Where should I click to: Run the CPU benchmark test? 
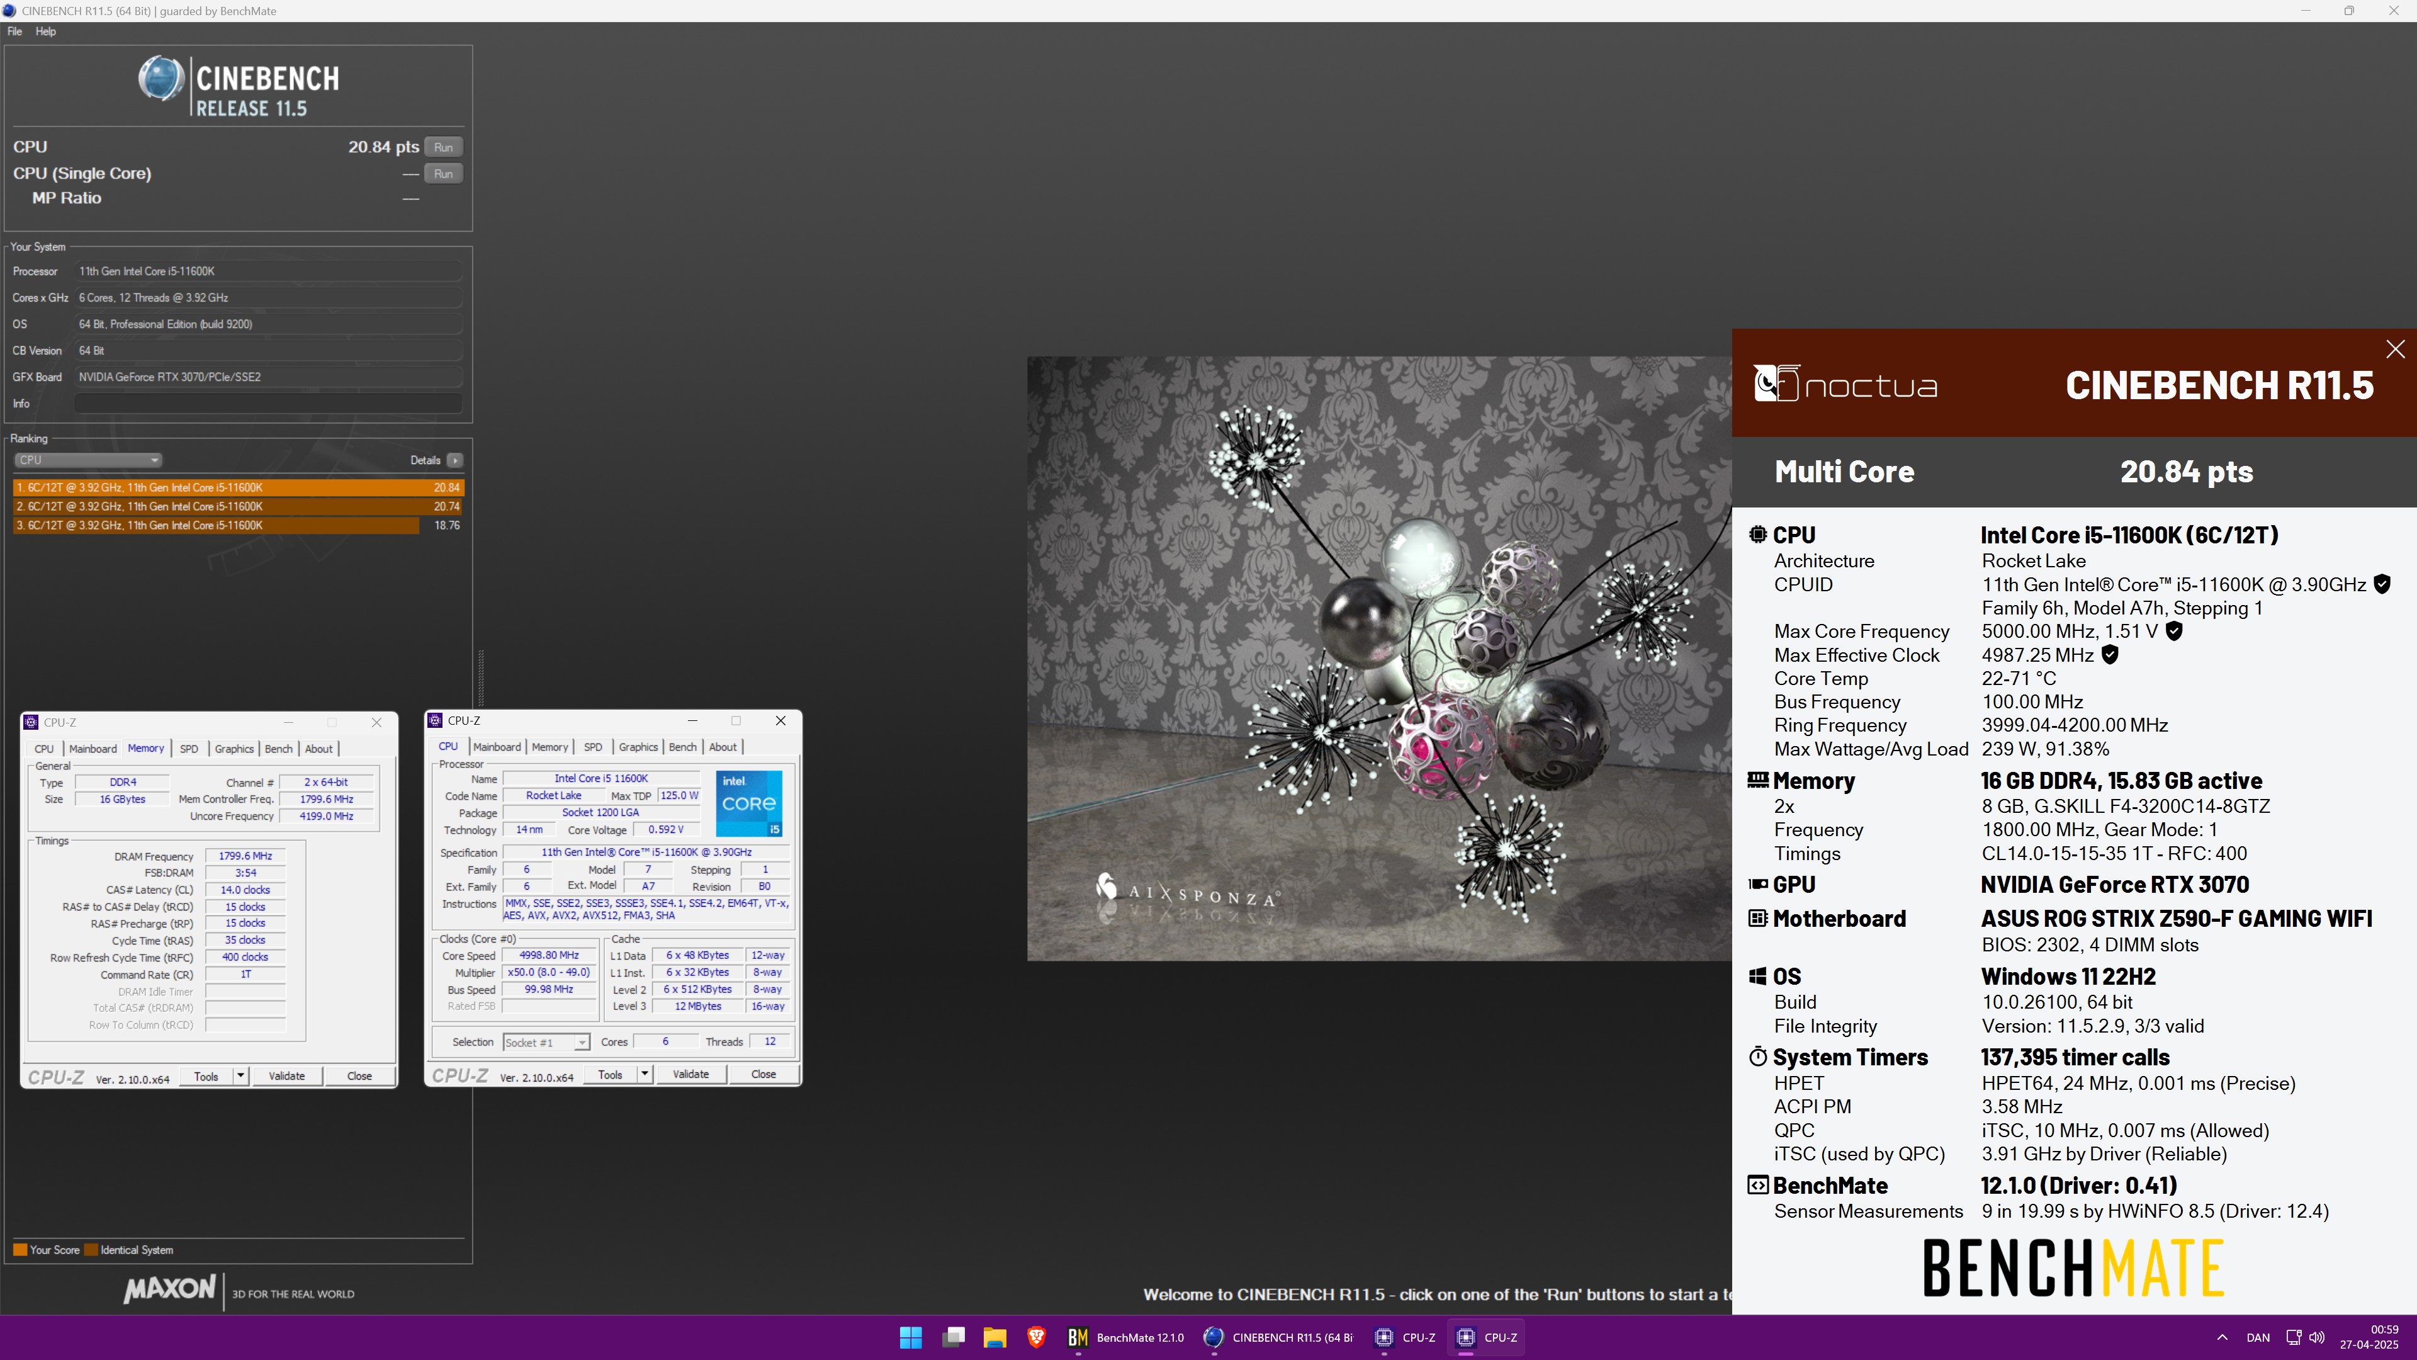coord(444,147)
